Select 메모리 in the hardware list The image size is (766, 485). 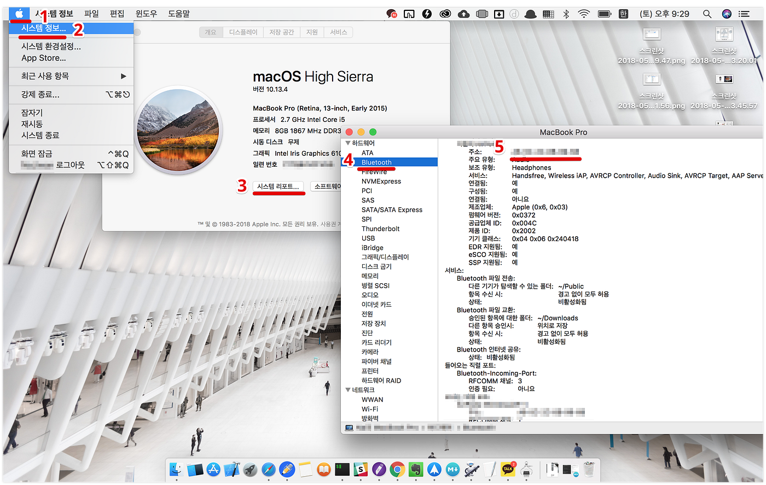tap(389, 276)
